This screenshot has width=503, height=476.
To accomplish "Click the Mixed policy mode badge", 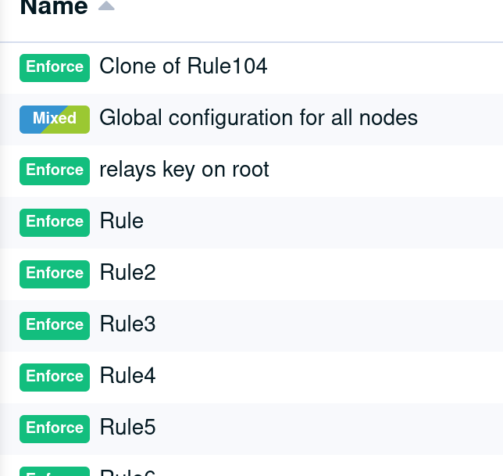I will (x=55, y=120).
